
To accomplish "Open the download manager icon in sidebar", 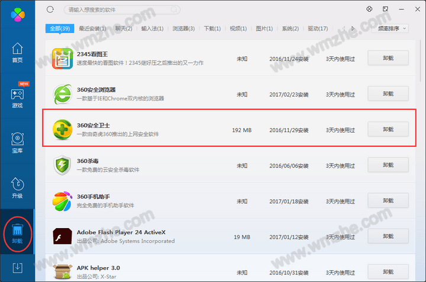I will tap(17, 268).
